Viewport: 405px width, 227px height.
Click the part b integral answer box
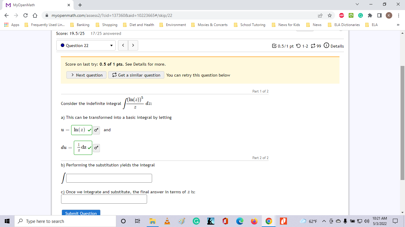click(x=109, y=178)
